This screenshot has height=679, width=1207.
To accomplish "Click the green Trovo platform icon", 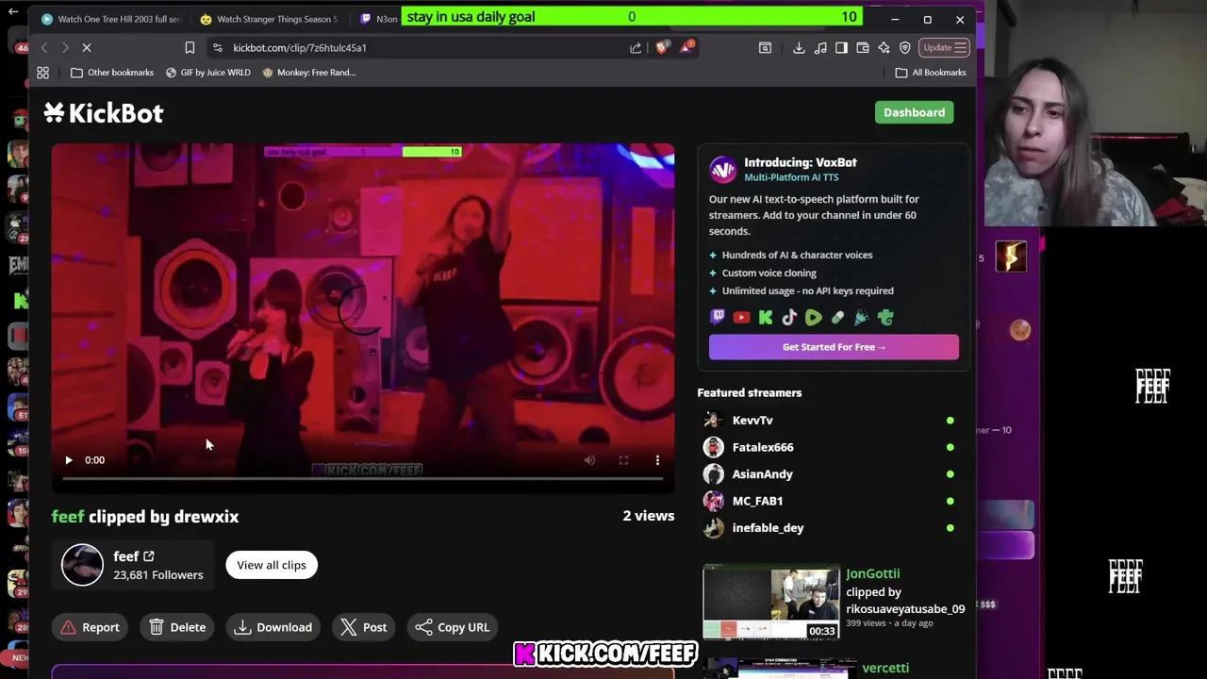I will (x=885, y=318).
